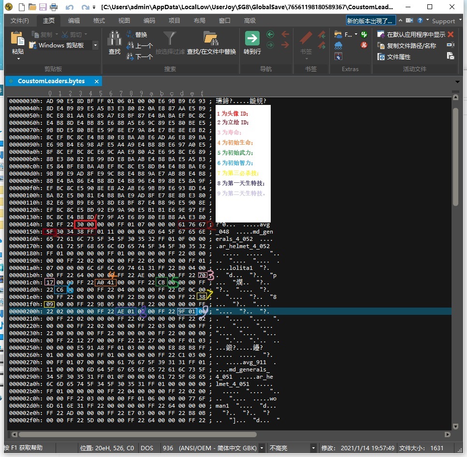This screenshot has height=457, width=467.
Task: Open the Windows 剪贴板 clipboard dropdown
Action: click(x=95, y=45)
